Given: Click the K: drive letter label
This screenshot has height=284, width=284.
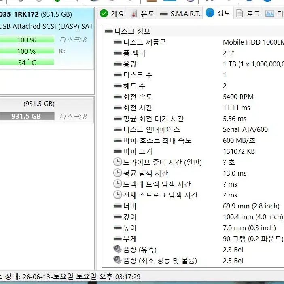Looking at the screenshot, I should pos(62,51).
